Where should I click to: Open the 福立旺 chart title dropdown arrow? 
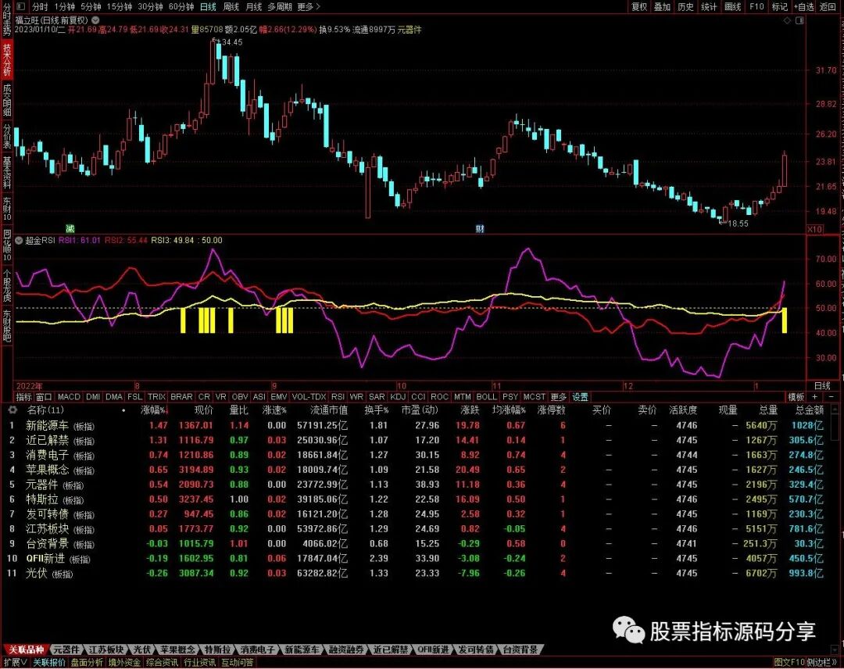(95, 20)
